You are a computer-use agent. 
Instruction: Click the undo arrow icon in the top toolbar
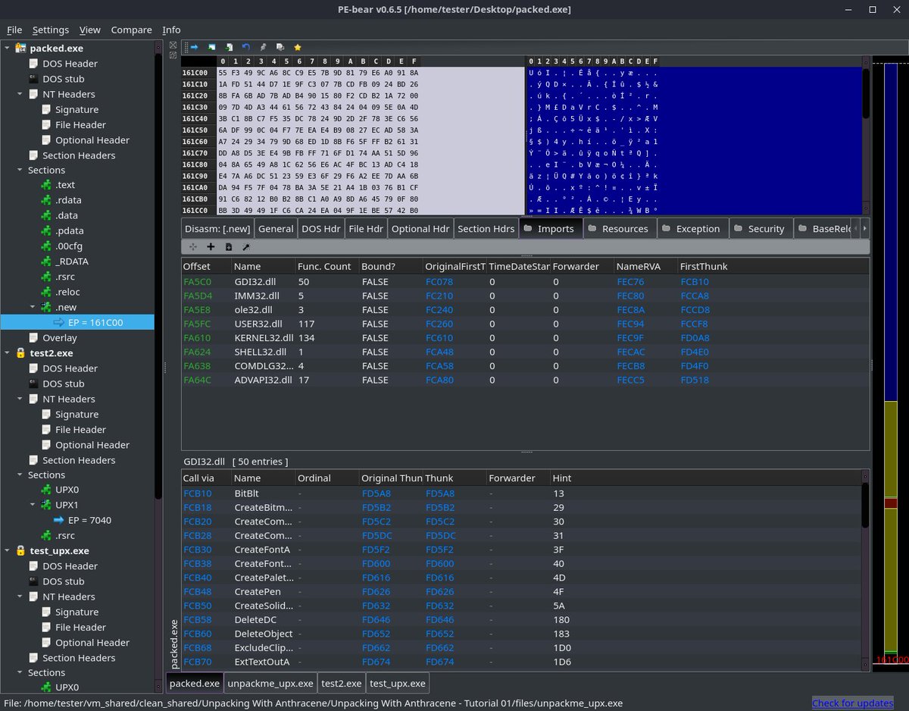[x=245, y=47]
